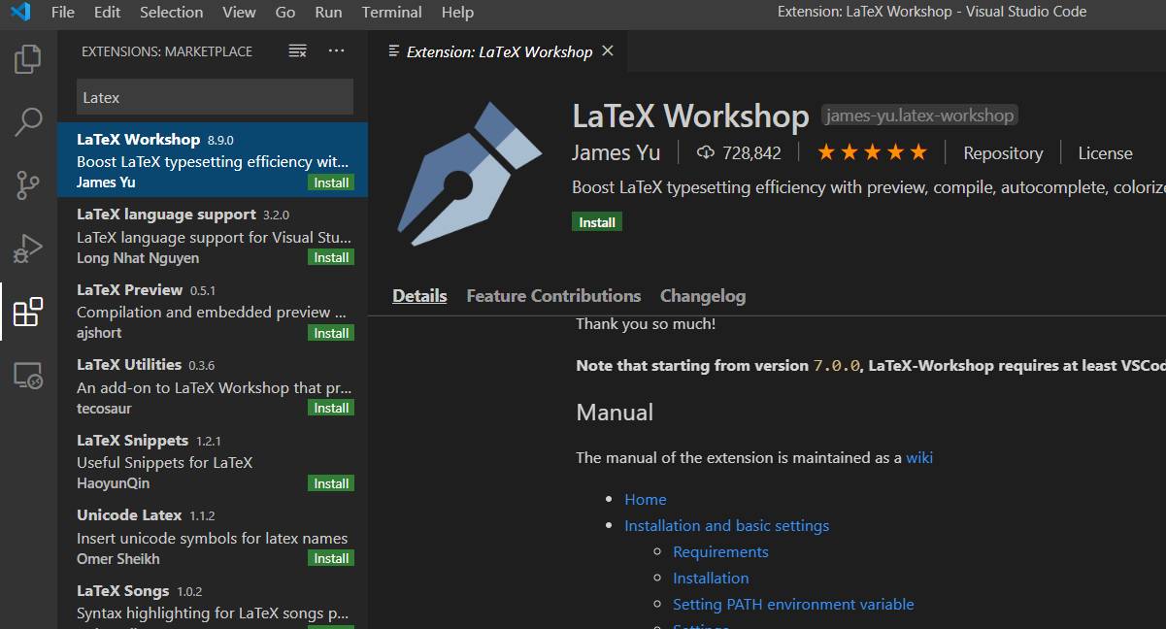Install LaTeX Preview extension
1166x629 pixels.
click(331, 333)
